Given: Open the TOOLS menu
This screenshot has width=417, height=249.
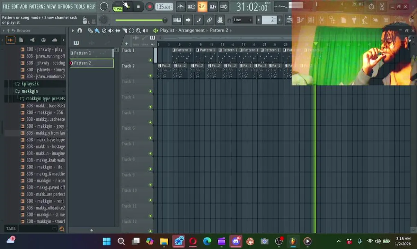Looking at the screenshot, I should click(79, 7).
